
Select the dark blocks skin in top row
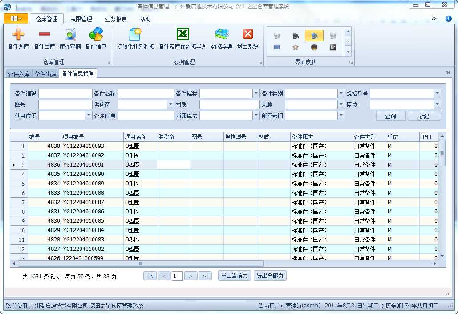[x=296, y=36]
